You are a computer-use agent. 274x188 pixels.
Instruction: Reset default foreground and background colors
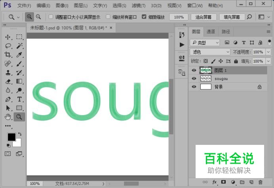8,145
